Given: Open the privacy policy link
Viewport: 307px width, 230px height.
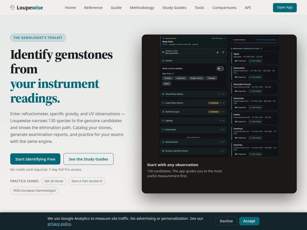Looking at the screenshot, I should pyautogui.click(x=59, y=224).
